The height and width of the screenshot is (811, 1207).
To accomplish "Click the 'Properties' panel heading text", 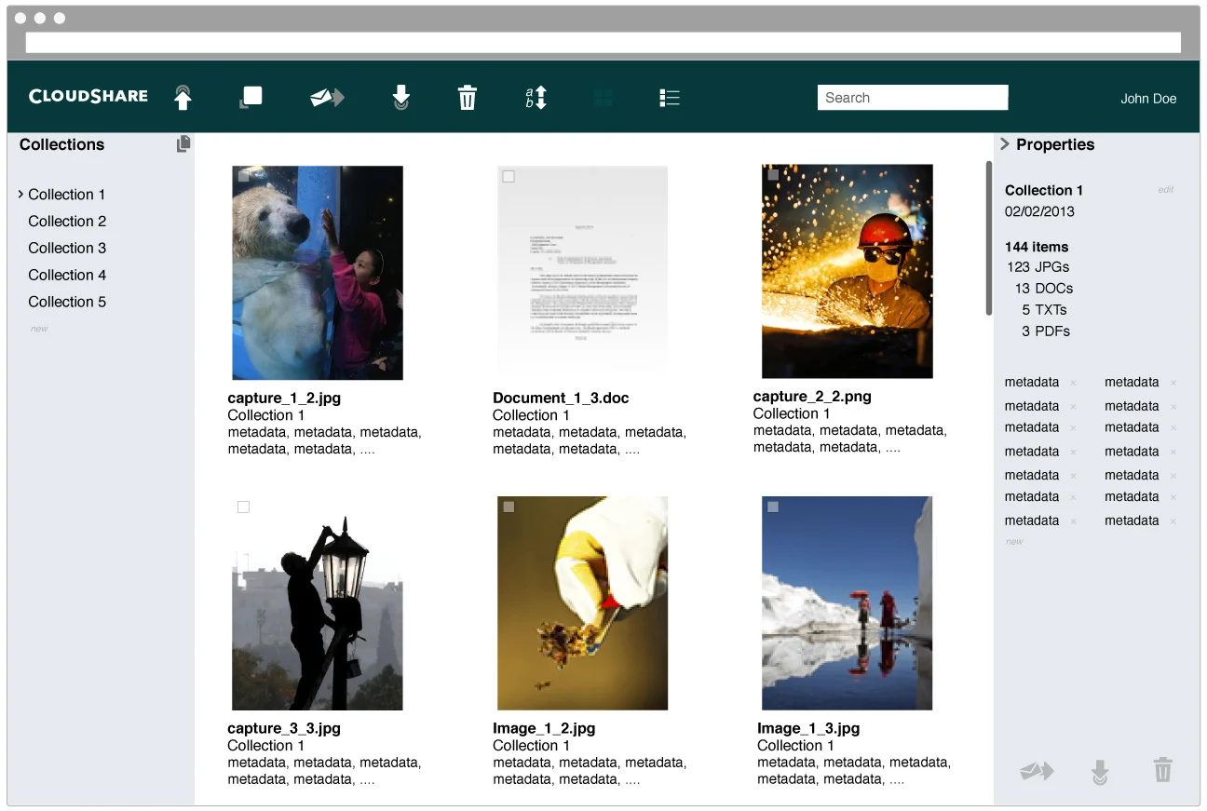I will (1055, 144).
